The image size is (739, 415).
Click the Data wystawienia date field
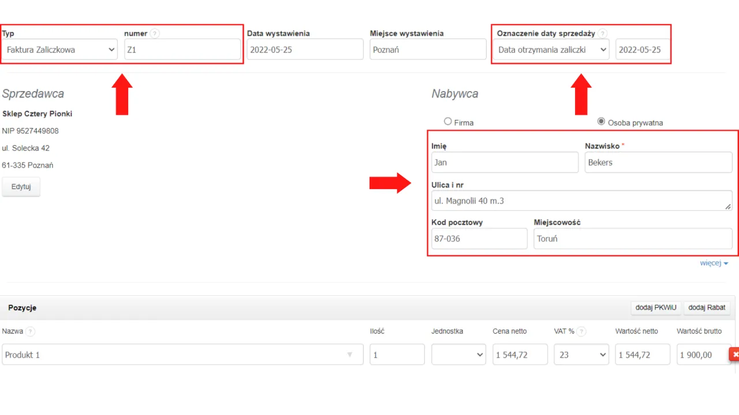point(305,50)
